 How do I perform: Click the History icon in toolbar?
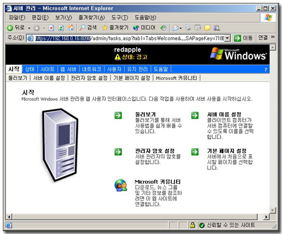tap(163, 28)
